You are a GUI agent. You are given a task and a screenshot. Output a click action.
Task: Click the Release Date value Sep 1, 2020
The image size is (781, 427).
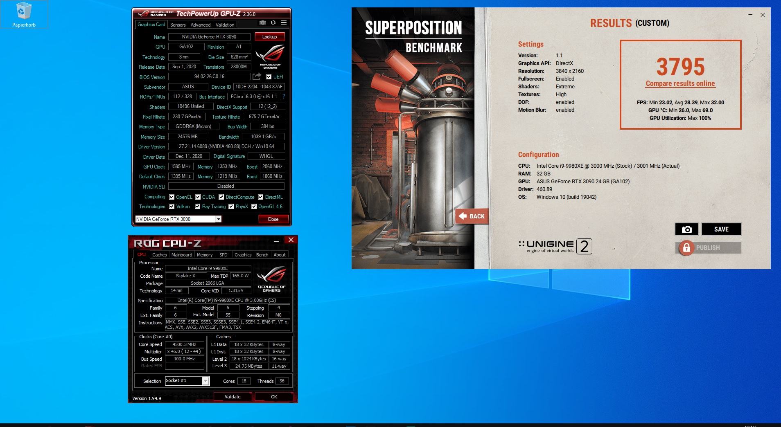184,67
